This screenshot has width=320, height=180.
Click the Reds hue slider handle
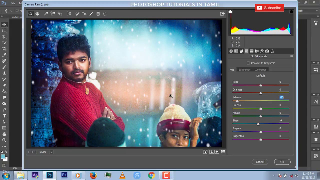(x=261, y=85)
